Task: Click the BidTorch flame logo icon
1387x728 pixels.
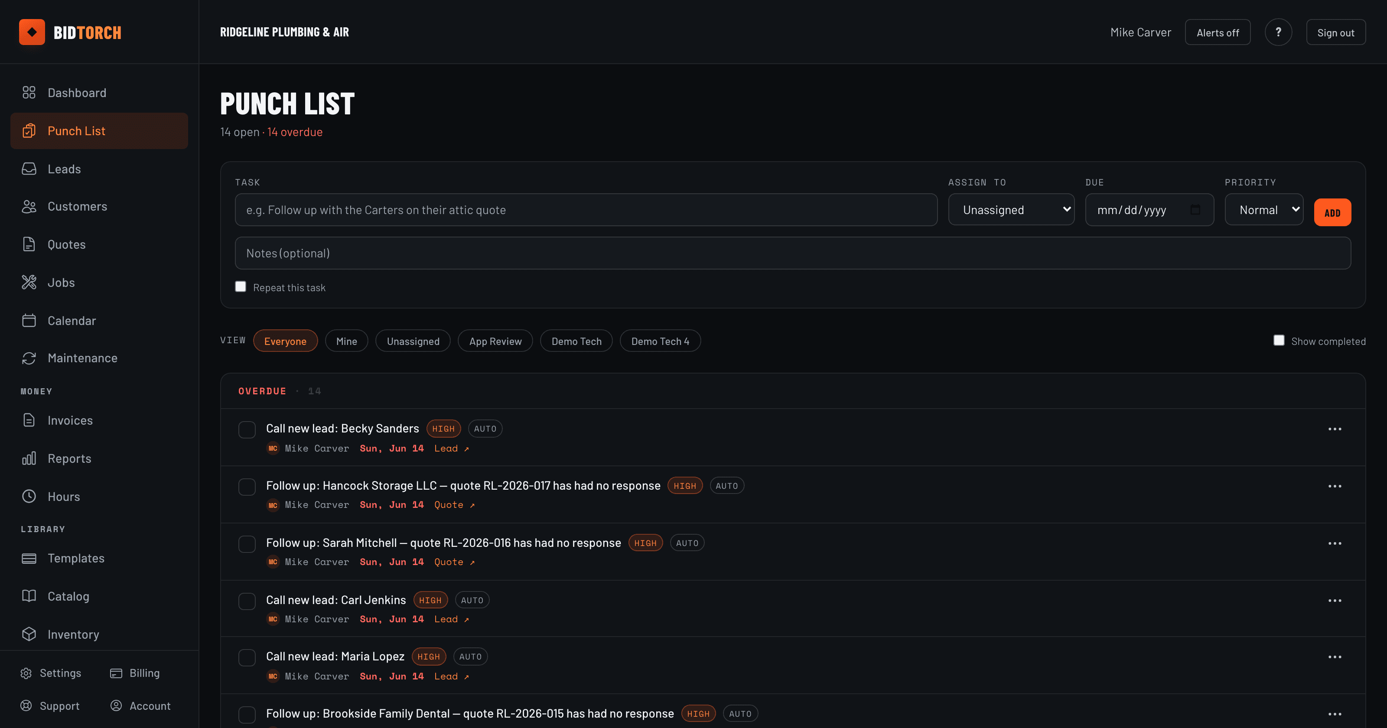Action: (32, 32)
